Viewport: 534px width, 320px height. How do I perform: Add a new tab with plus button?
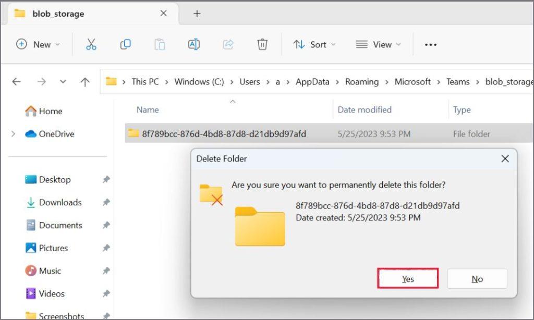197,14
